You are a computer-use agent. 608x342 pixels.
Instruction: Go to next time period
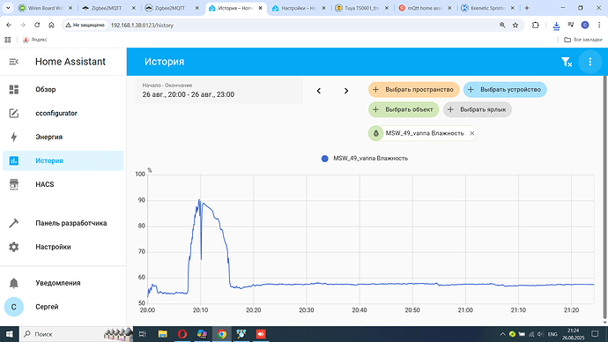pos(346,91)
